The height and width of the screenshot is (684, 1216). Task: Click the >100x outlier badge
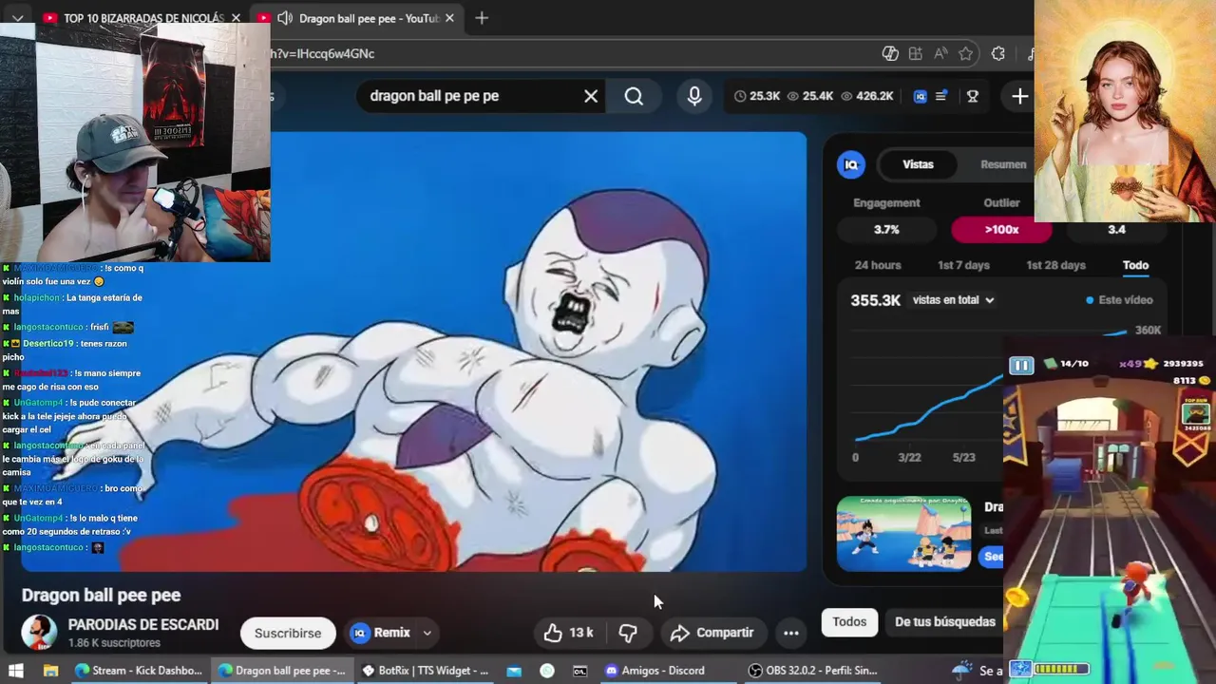click(x=1001, y=229)
